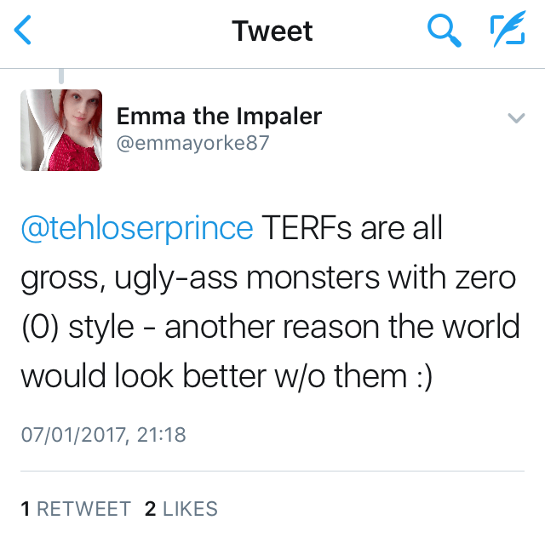Open search with the magnifier icon
The image size is (545, 543).
(x=443, y=32)
